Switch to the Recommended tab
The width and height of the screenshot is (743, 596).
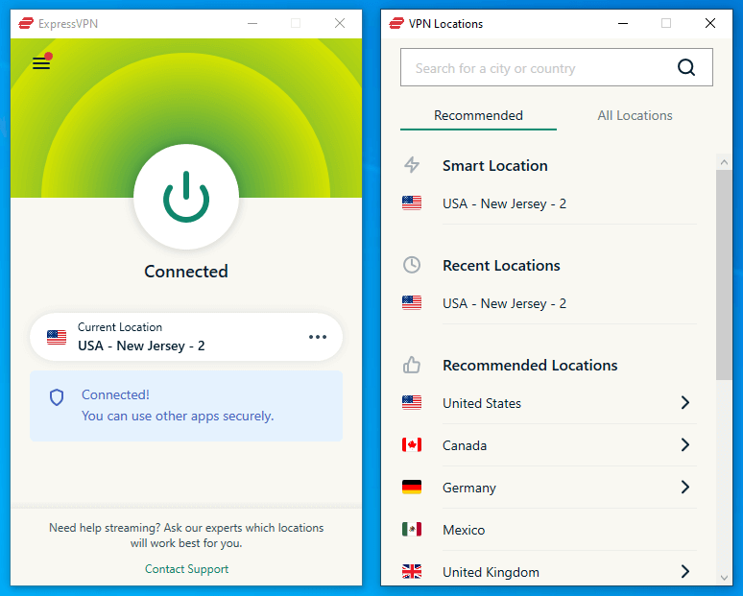(x=478, y=115)
